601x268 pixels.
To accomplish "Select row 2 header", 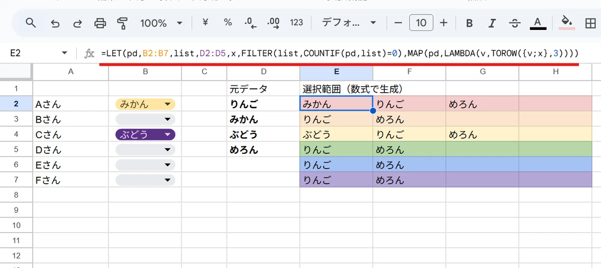I will [16, 104].
